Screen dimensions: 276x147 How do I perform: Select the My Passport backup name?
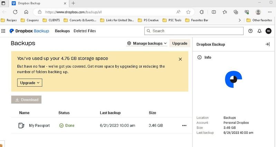click(x=39, y=126)
